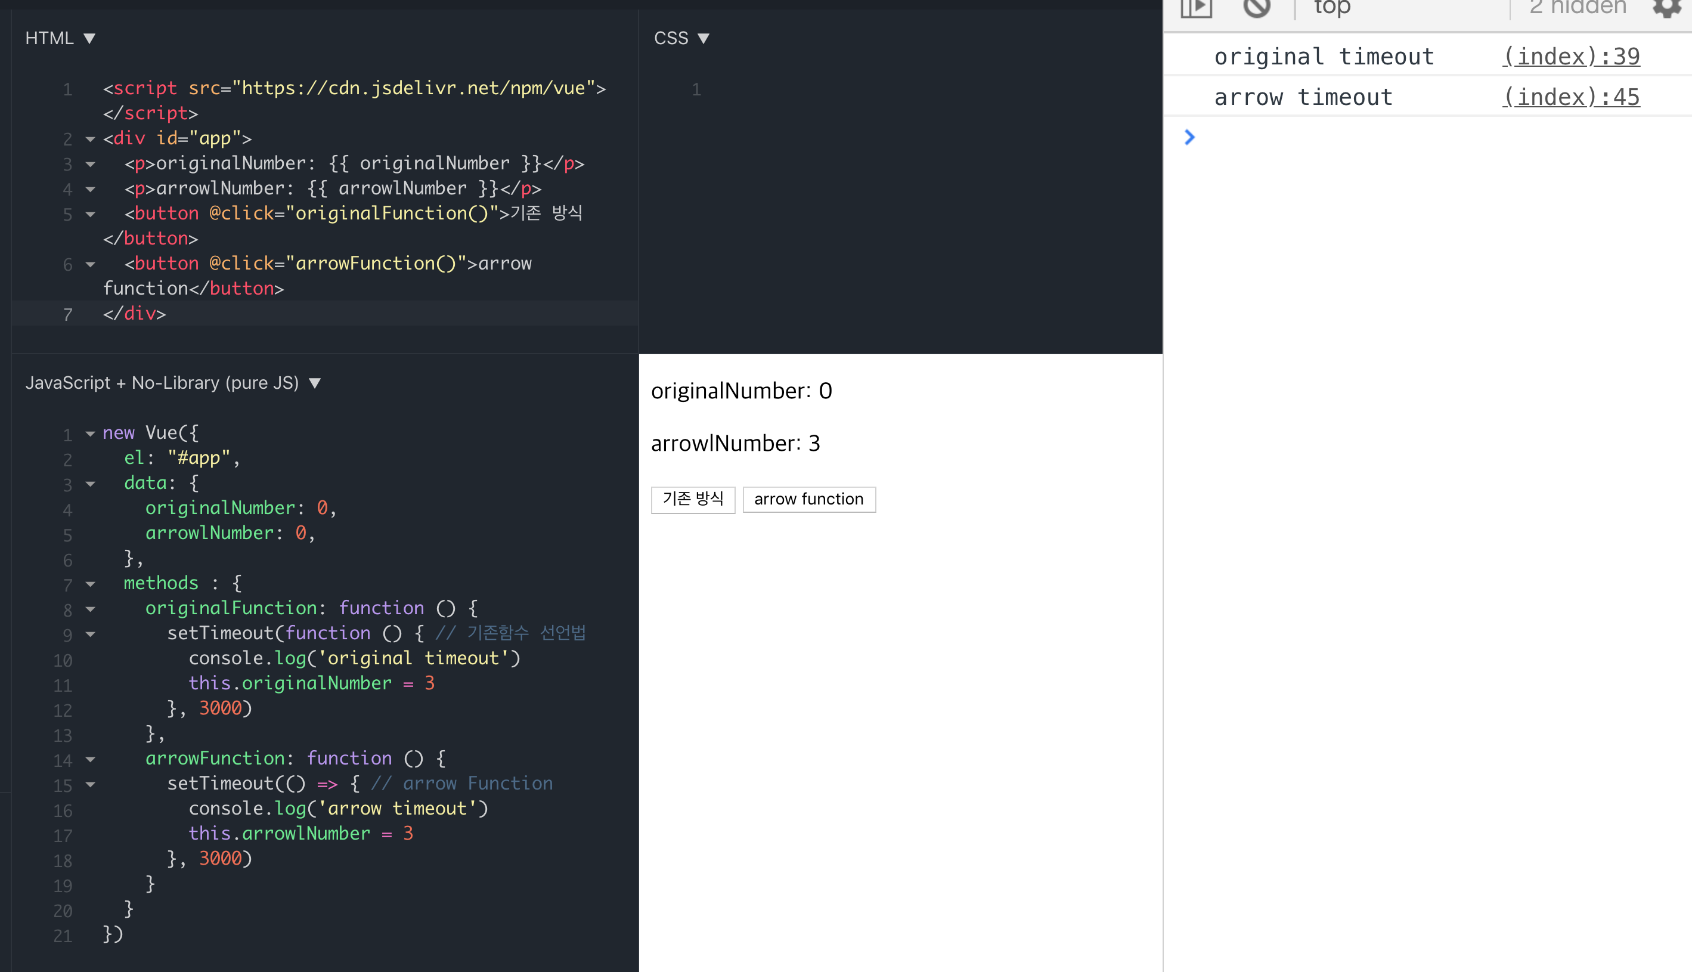Viewport: 1692px width, 972px height.
Task: Open console settings gear icon
Action: 1666,8
